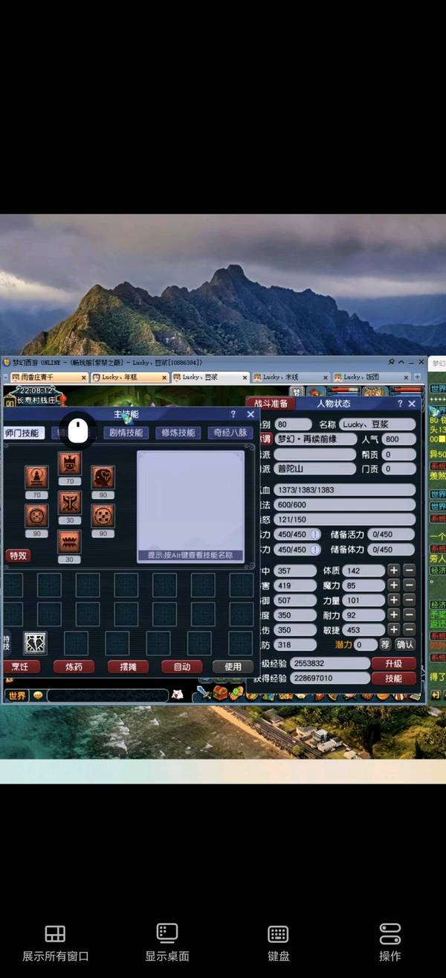Select the top skill icon with level 70
446x978 pixels.
coord(70,463)
